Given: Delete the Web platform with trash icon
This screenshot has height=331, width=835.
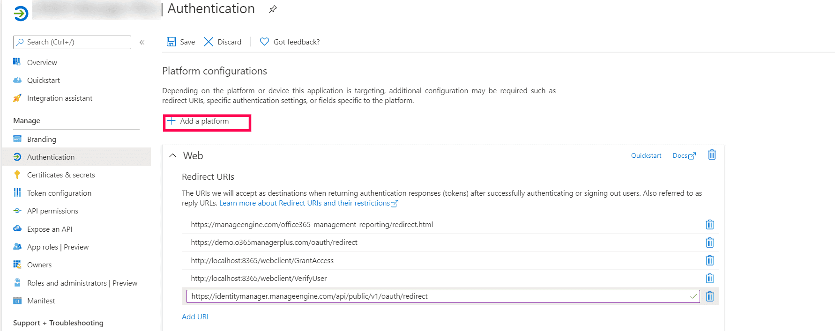Looking at the screenshot, I should [x=712, y=155].
